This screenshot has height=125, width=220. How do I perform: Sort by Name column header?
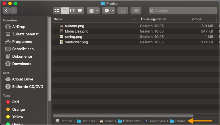[x=58, y=19]
